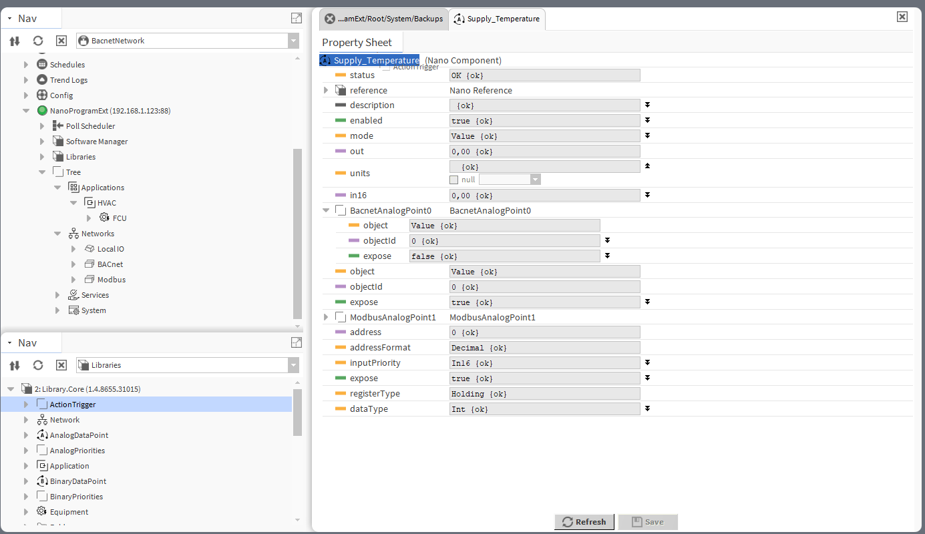Collapse the BacnetAnalogPoint0 property section

pos(326,210)
